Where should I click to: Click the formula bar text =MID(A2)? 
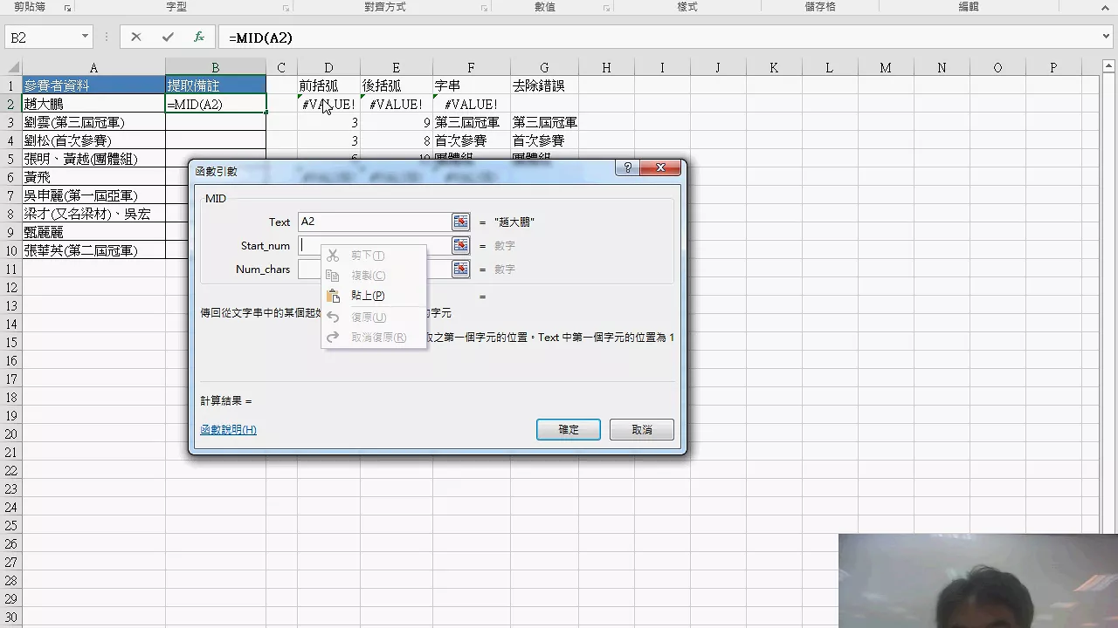260,38
